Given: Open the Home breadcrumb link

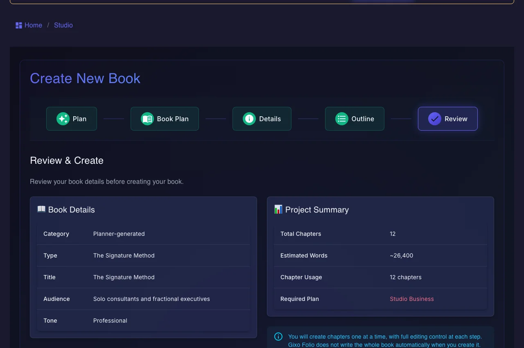Looking at the screenshot, I should coord(33,25).
